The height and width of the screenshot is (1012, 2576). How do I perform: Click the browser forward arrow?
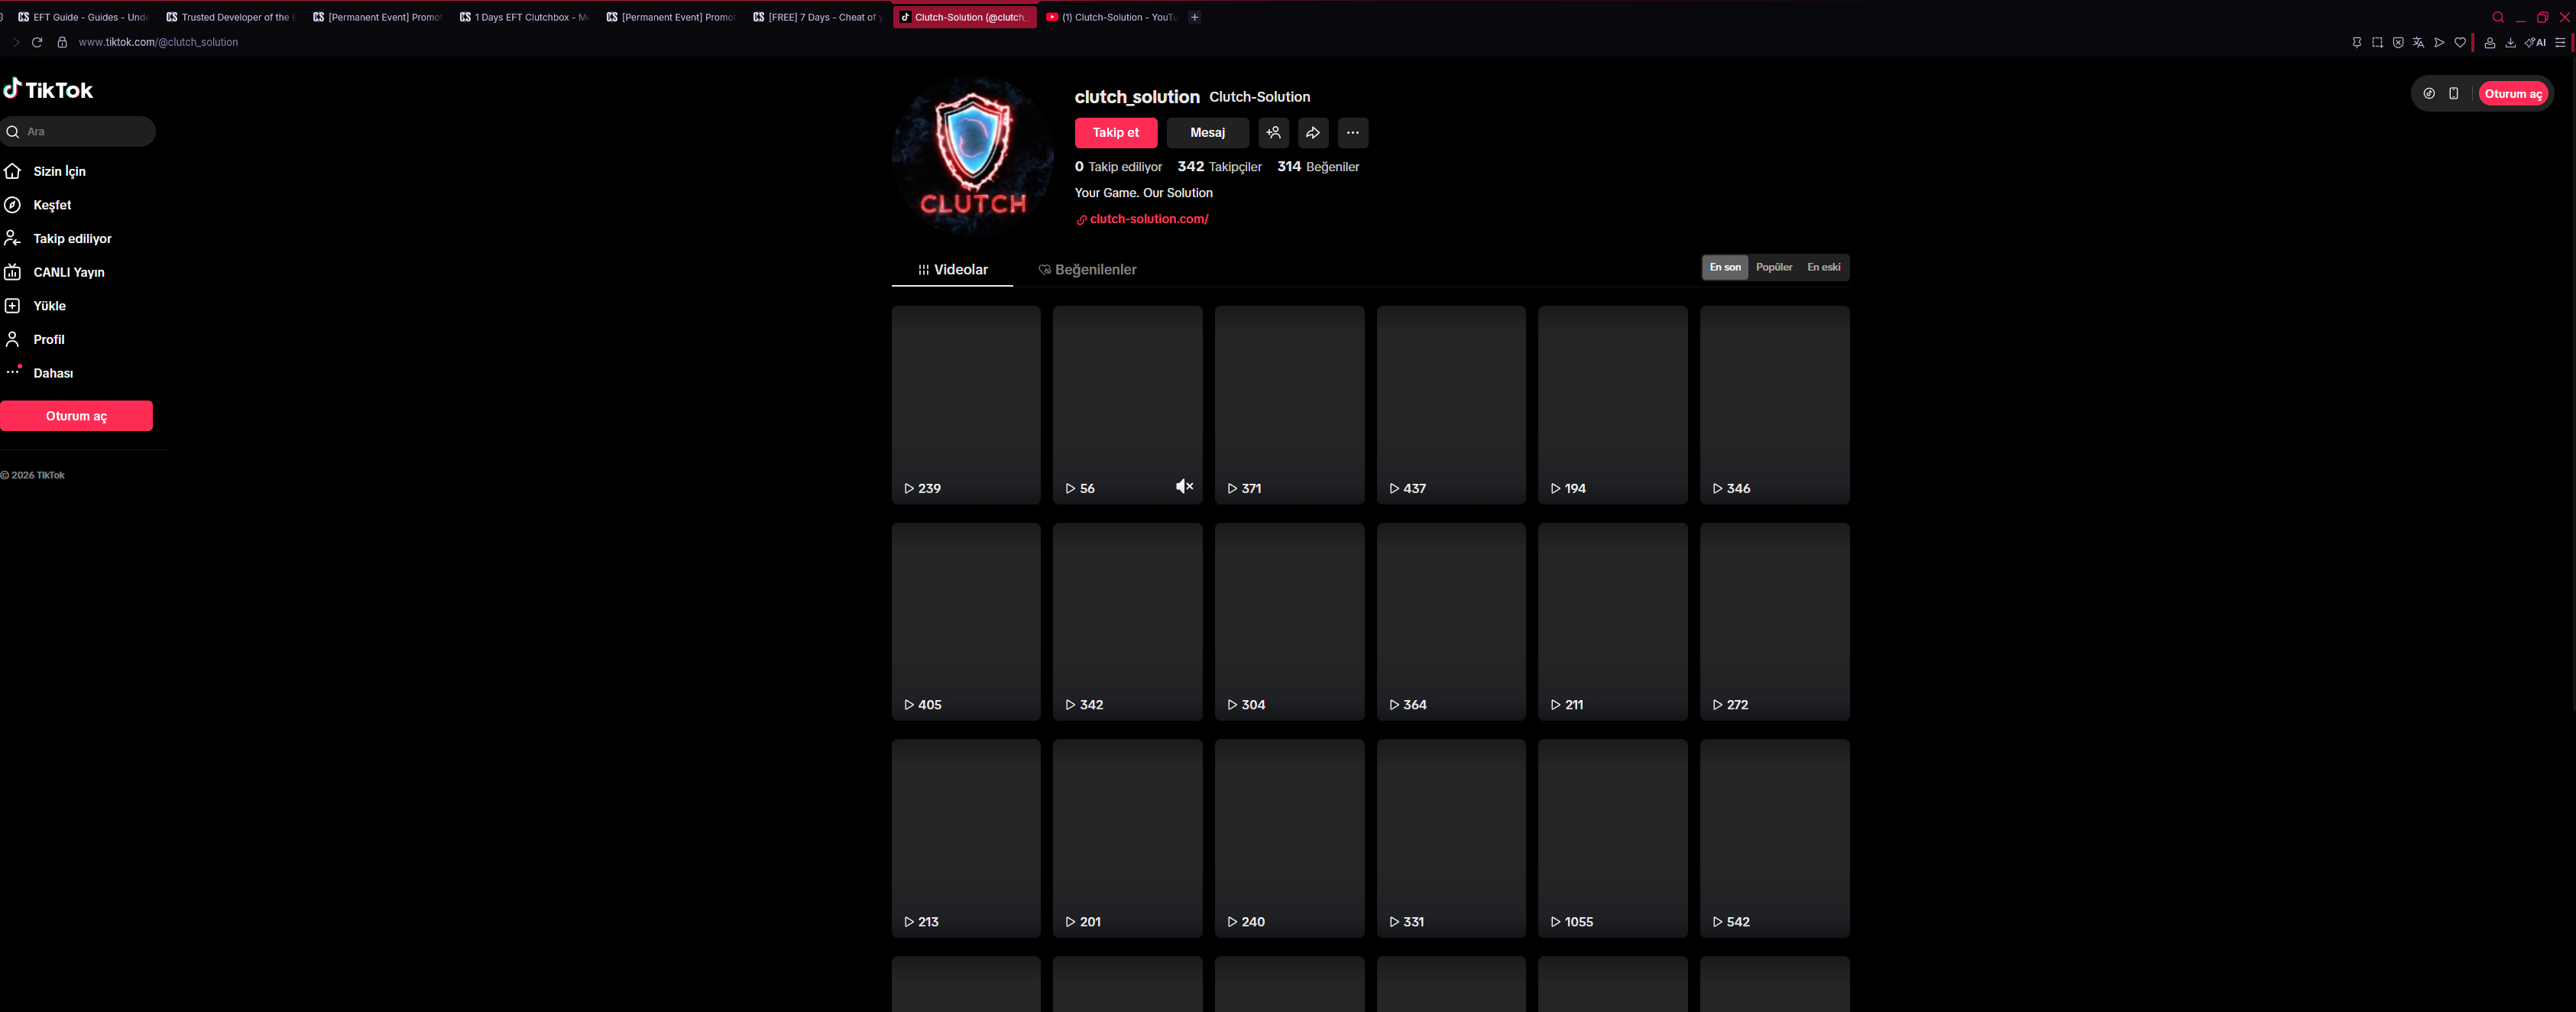click(x=15, y=42)
